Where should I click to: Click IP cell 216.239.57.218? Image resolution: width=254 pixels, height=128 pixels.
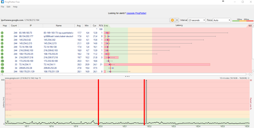[26, 57]
